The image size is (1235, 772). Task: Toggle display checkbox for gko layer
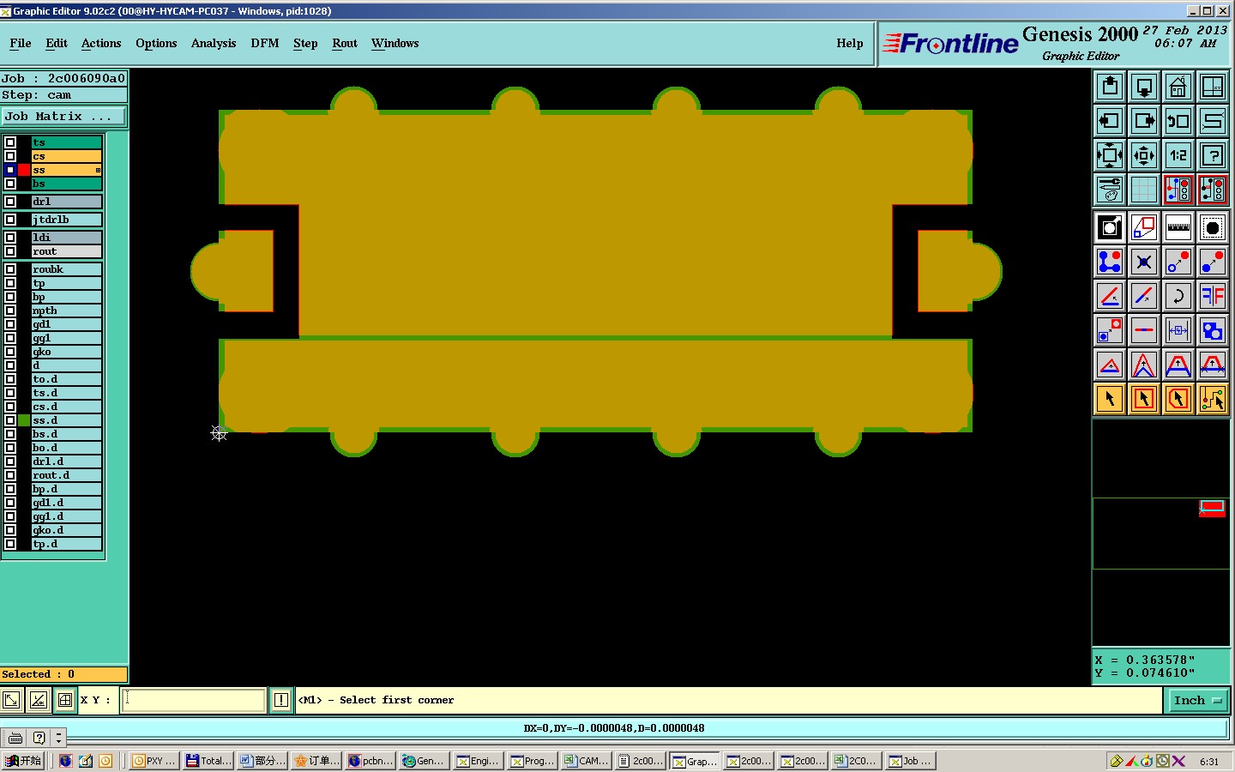pyautogui.click(x=10, y=352)
